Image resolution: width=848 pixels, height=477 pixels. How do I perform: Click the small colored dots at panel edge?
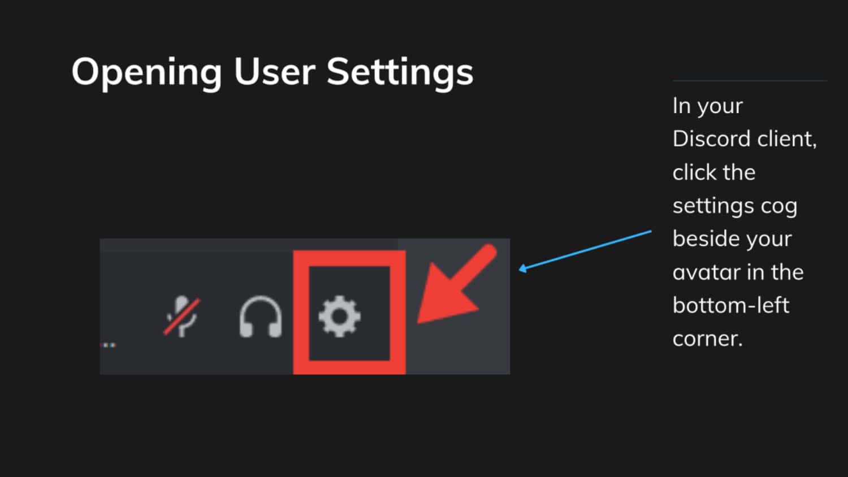pyautogui.click(x=109, y=345)
